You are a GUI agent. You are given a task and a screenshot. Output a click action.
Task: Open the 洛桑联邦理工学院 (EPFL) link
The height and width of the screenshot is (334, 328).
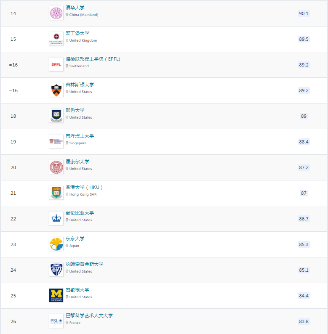[93, 59]
